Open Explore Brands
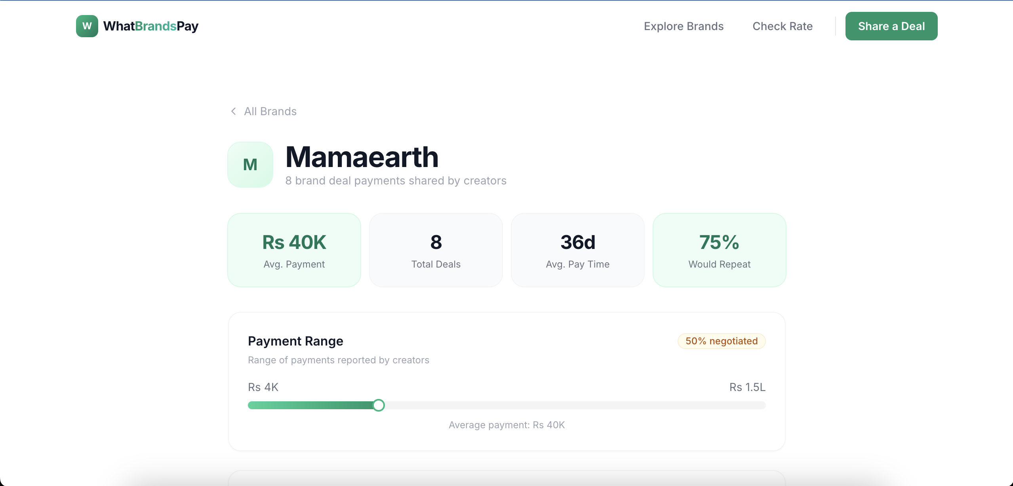The height and width of the screenshot is (486, 1013). tap(684, 26)
